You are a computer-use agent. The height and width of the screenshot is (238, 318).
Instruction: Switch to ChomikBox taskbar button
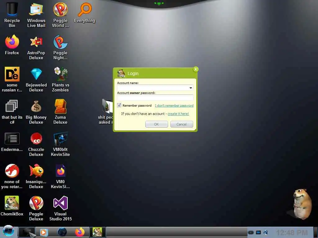[x=97, y=232]
